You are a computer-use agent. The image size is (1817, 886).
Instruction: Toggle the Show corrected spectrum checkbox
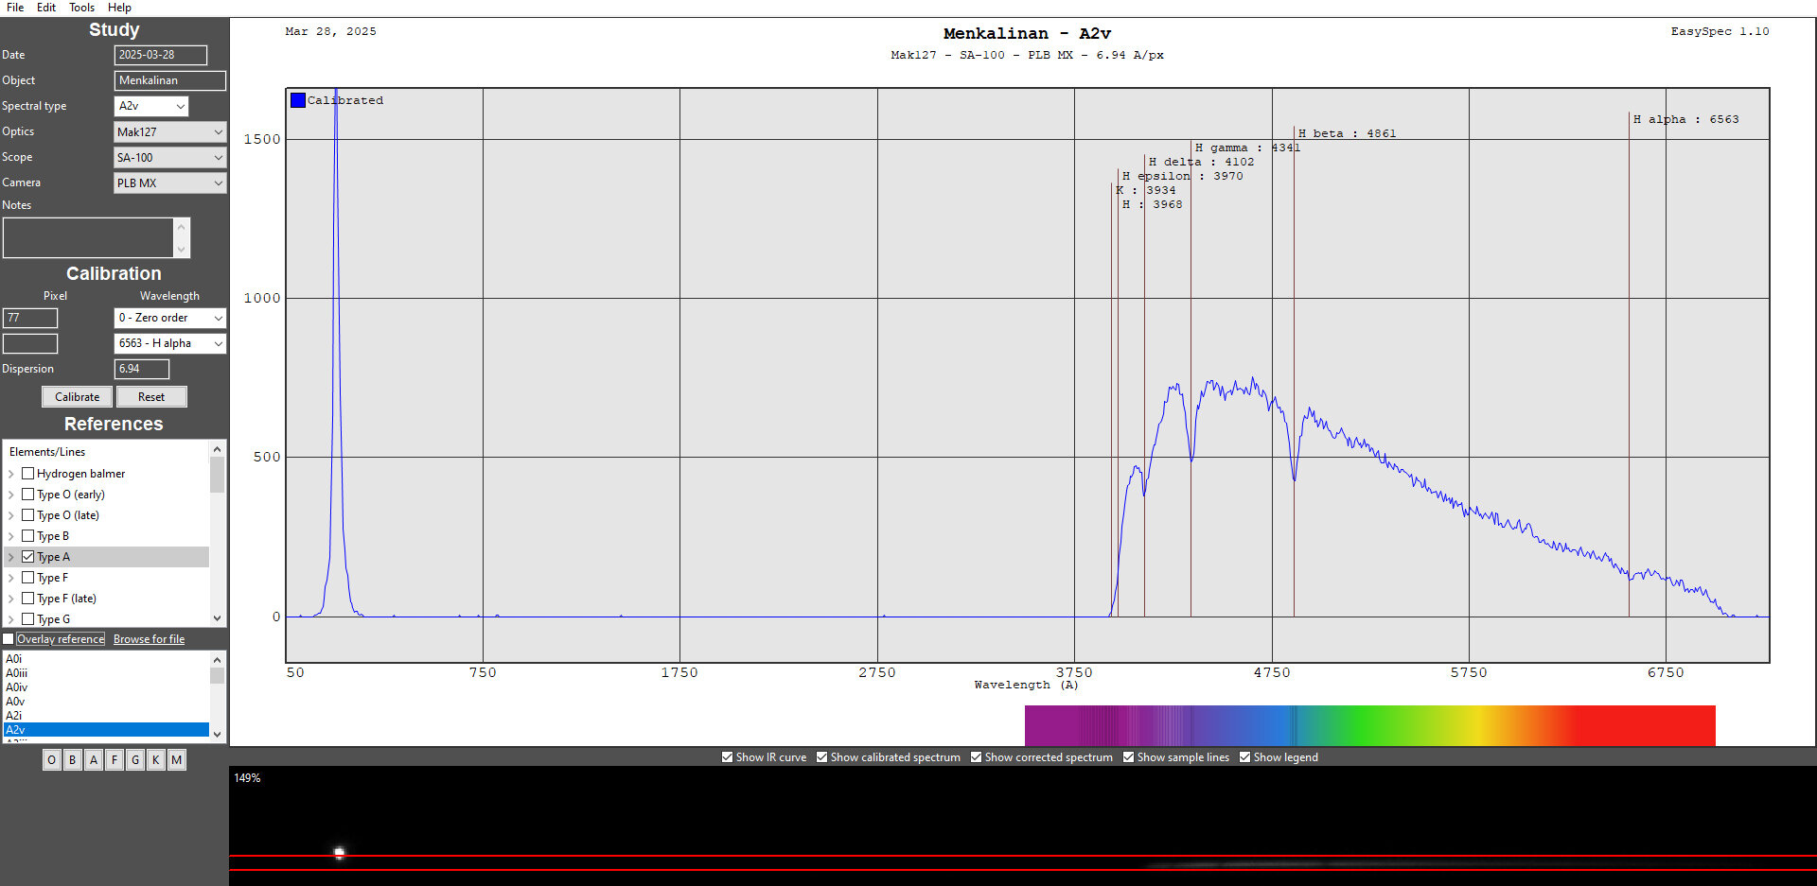click(x=976, y=757)
